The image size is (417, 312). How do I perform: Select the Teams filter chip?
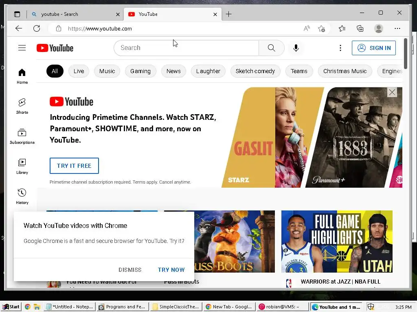pos(299,71)
